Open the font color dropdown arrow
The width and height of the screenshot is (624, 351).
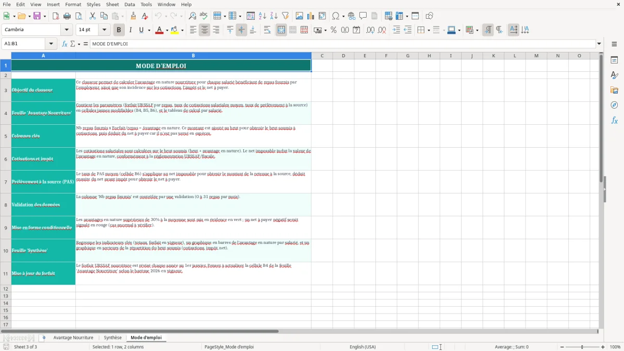[x=167, y=30]
